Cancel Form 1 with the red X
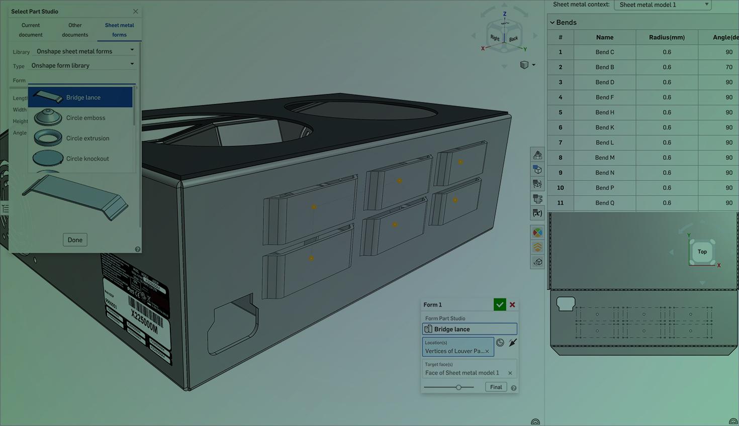 (512, 305)
